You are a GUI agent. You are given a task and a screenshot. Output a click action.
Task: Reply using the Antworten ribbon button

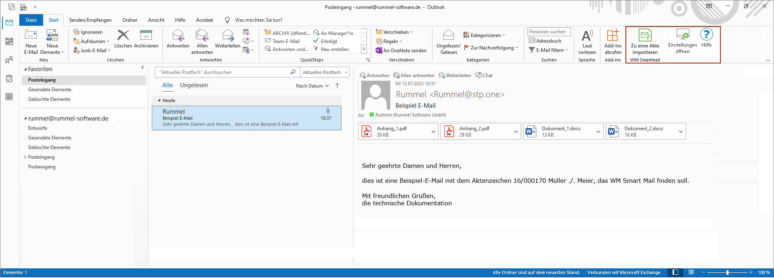coord(178,39)
